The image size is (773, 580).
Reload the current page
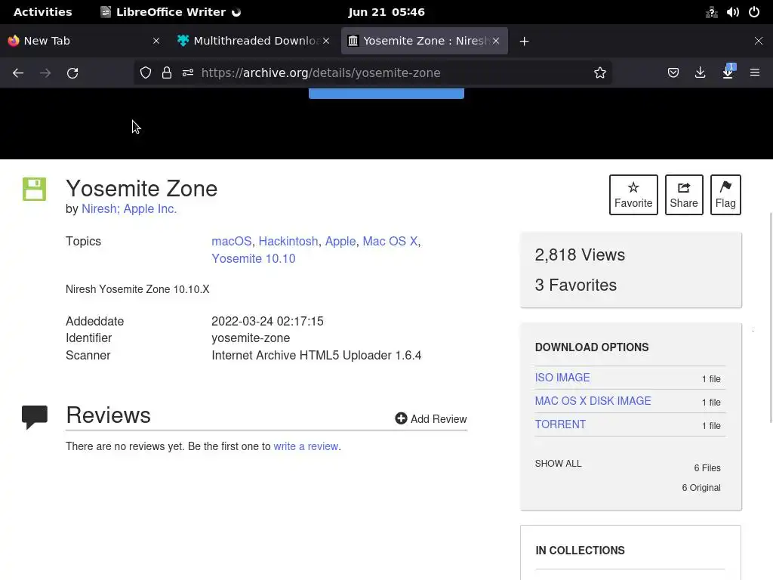coord(72,73)
